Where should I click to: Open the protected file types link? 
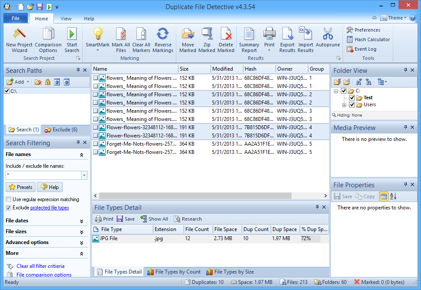[49, 208]
